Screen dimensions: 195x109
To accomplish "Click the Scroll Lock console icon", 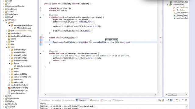I will click(163, 100).
